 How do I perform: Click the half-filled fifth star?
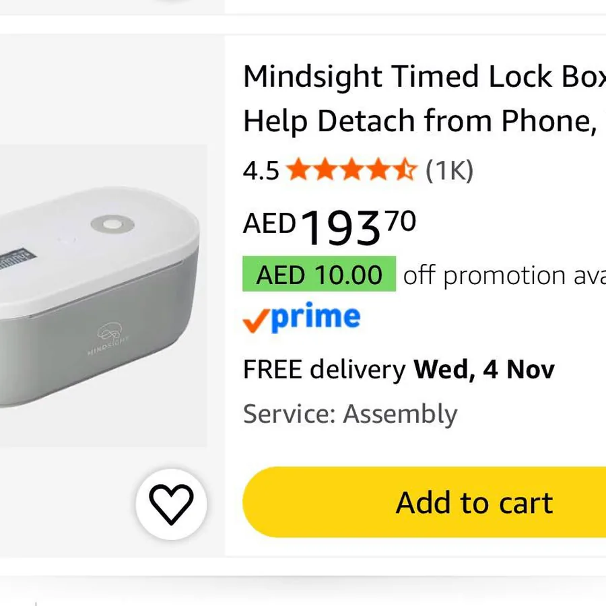coord(405,170)
